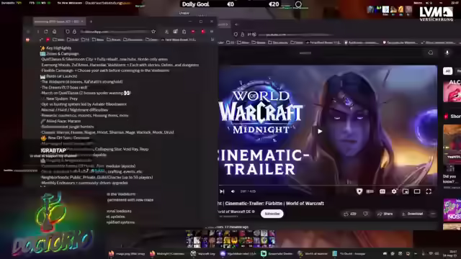
Task: Select the All filter chip in YouTube sidebar
Action: coord(447,71)
